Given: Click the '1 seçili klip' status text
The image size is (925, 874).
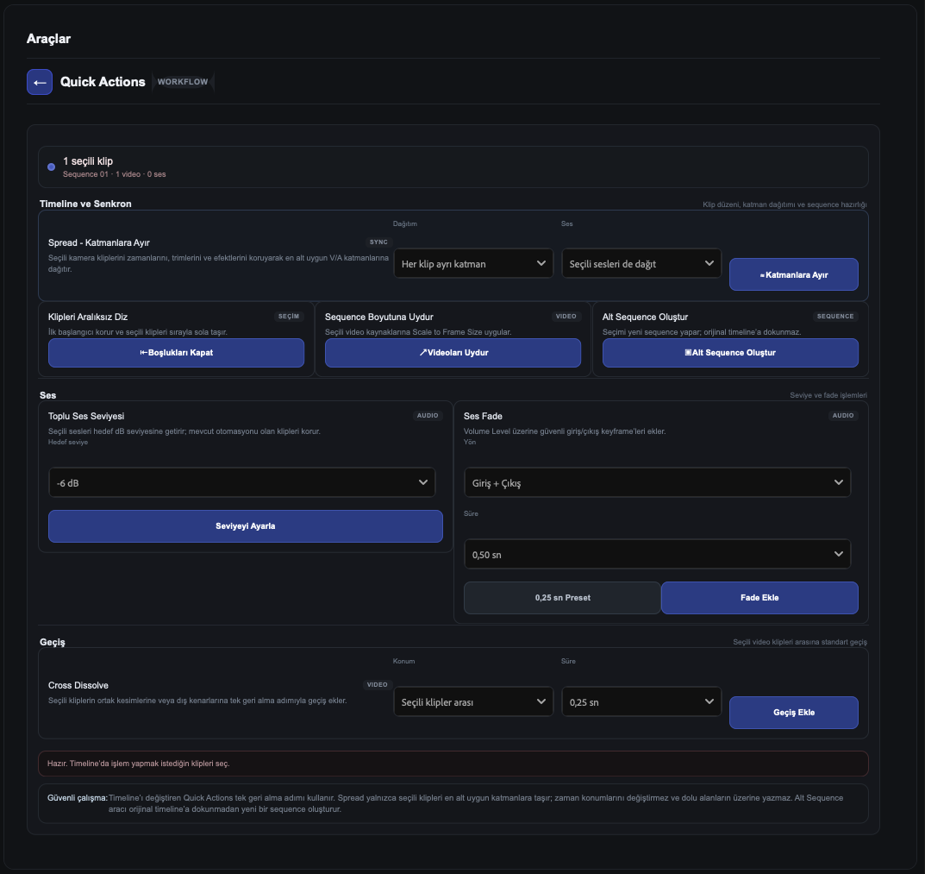Looking at the screenshot, I should point(88,161).
